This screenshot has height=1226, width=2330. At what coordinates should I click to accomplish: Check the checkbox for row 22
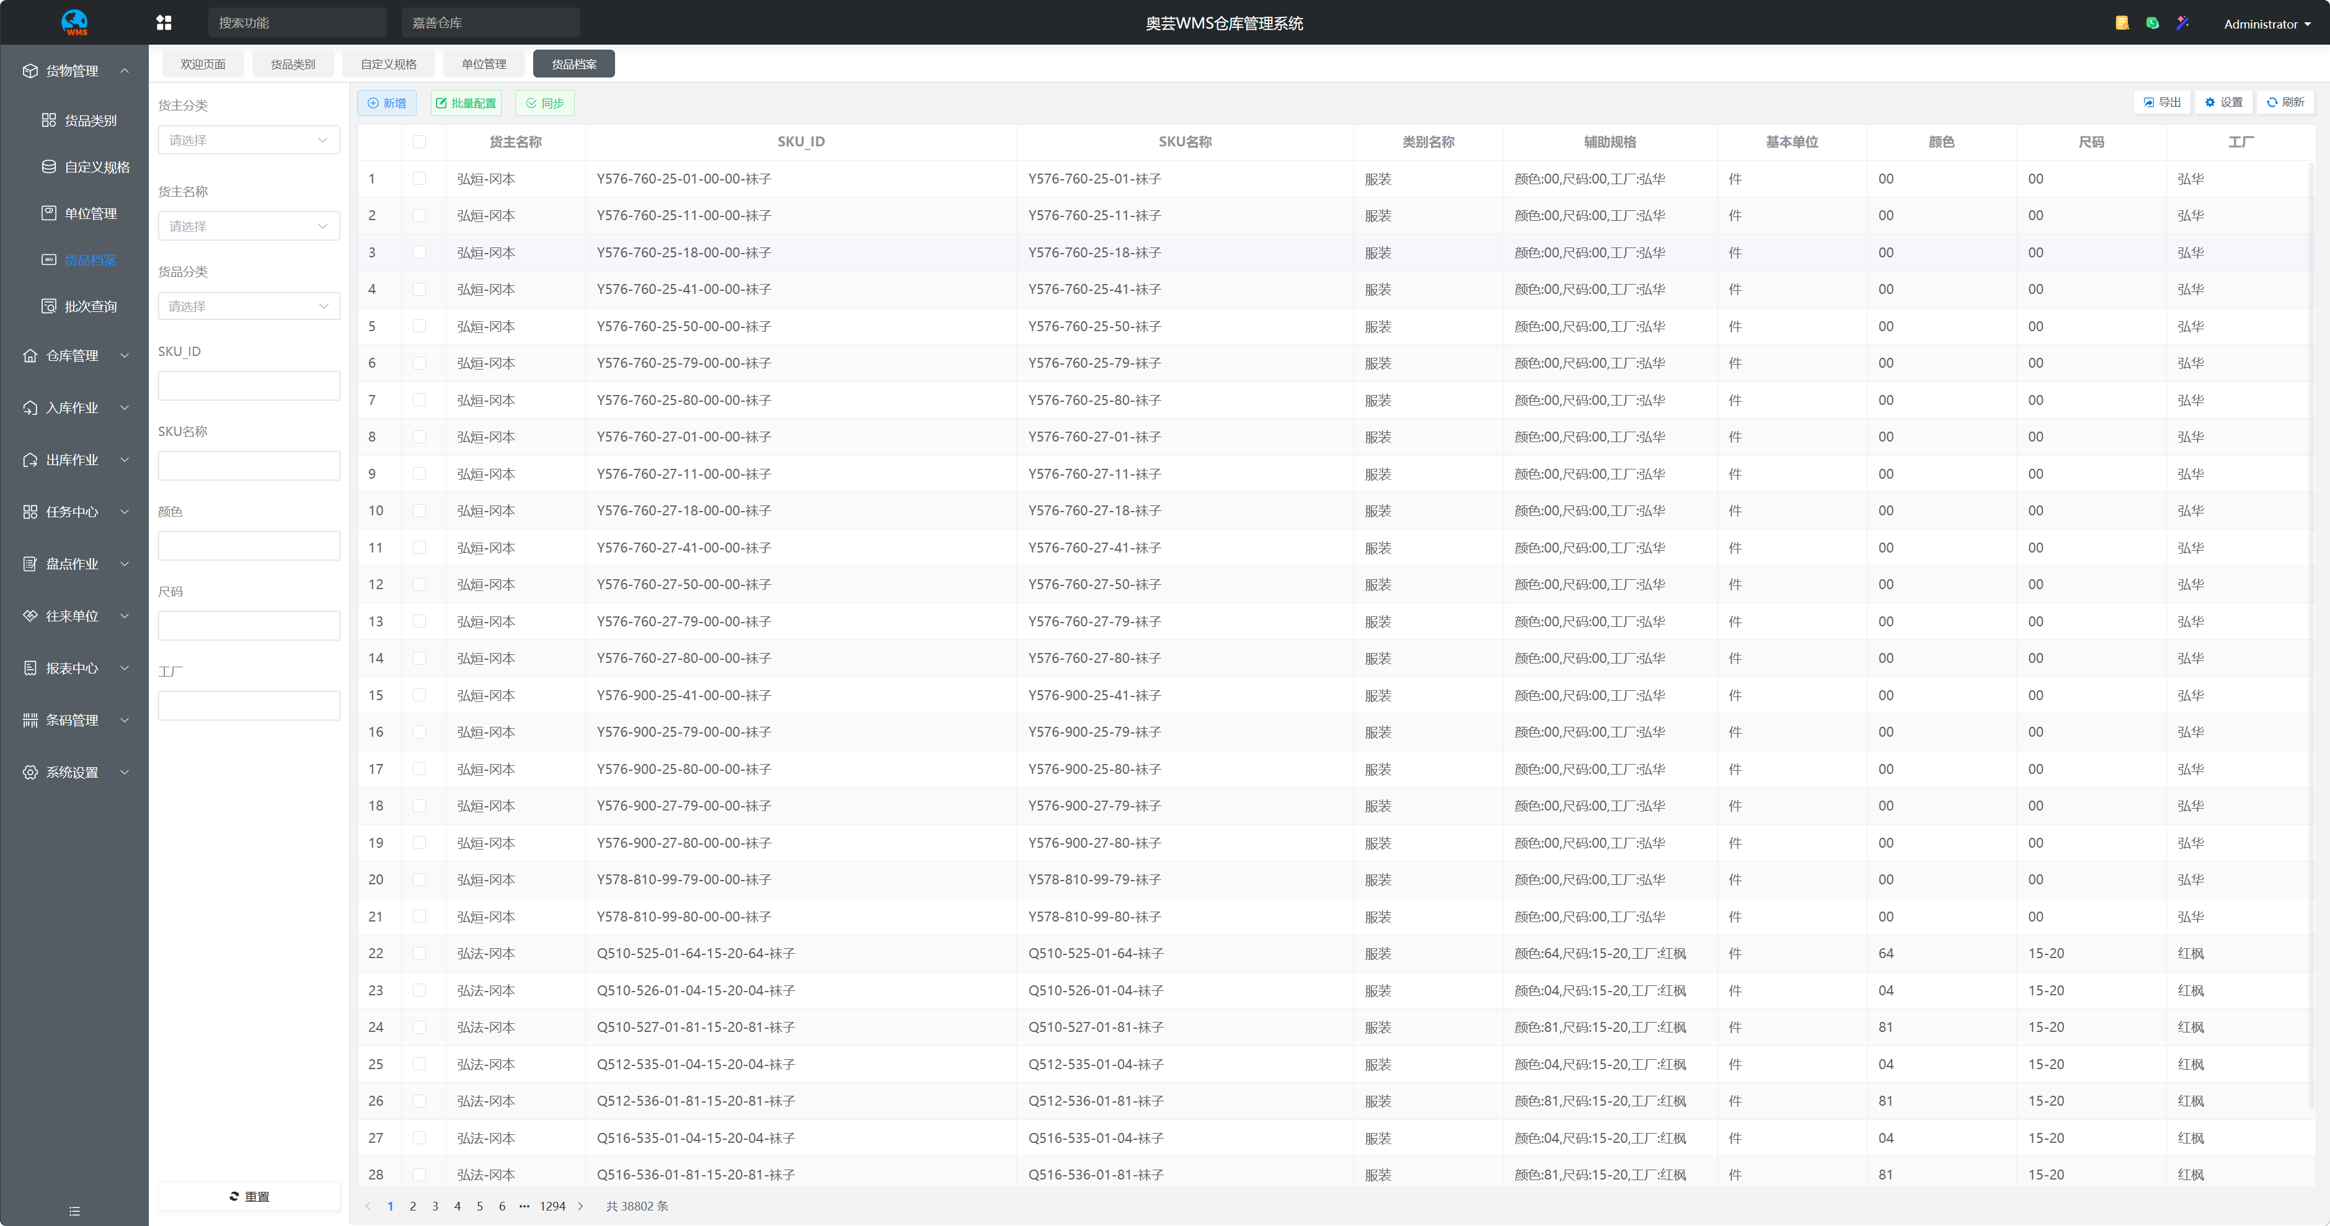point(419,954)
